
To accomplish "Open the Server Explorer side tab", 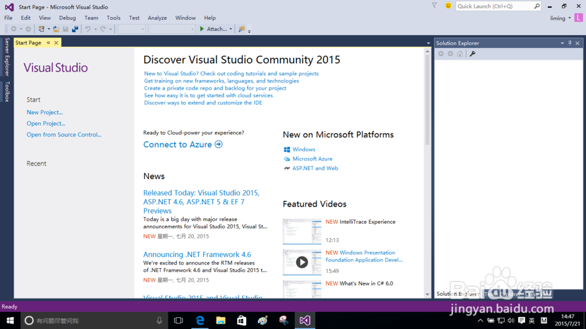I will (x=6, y=57).
